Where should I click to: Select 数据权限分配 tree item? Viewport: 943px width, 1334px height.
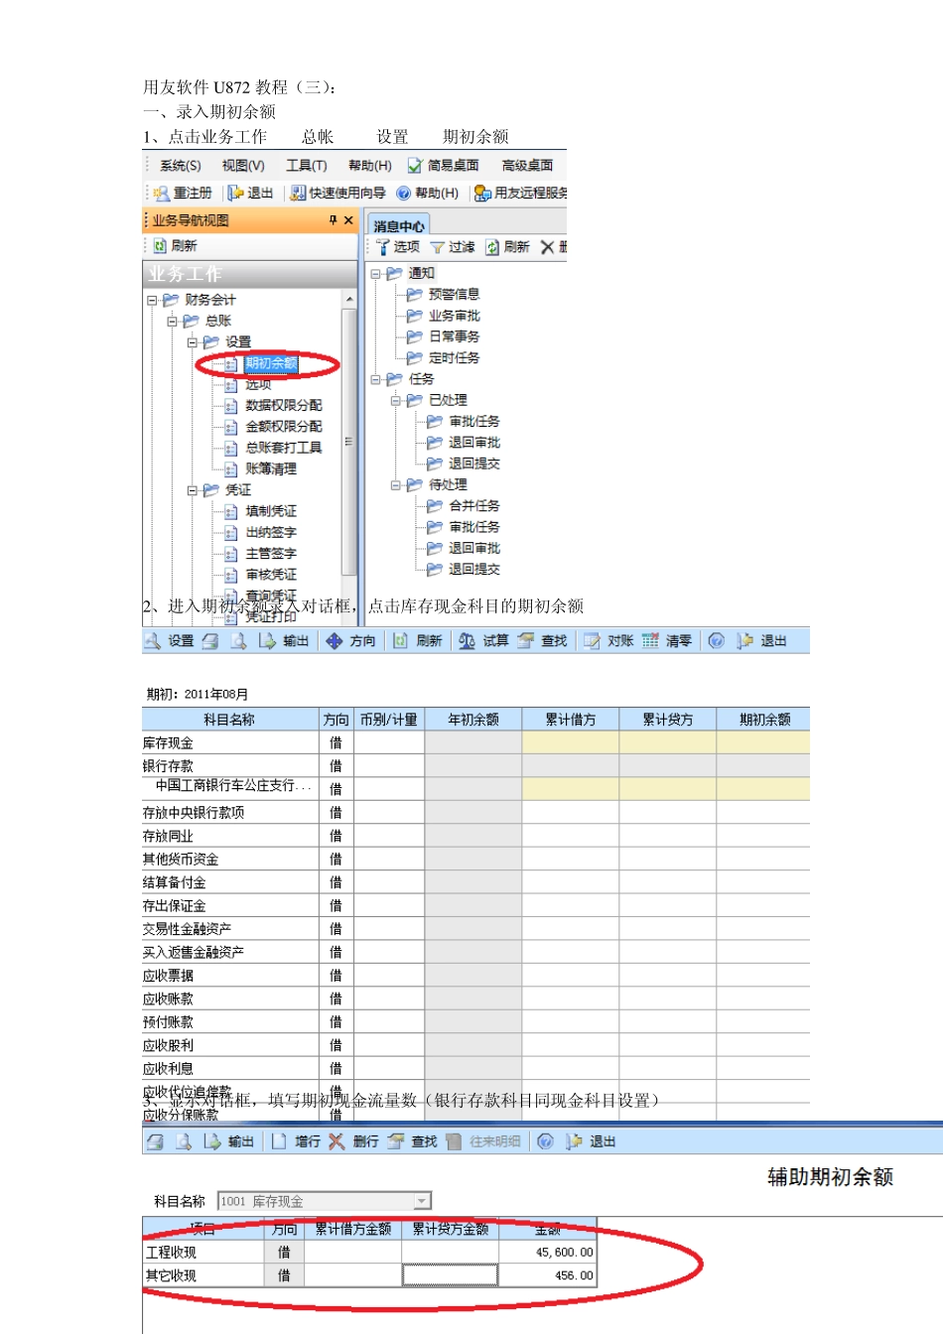coord(284,405)
